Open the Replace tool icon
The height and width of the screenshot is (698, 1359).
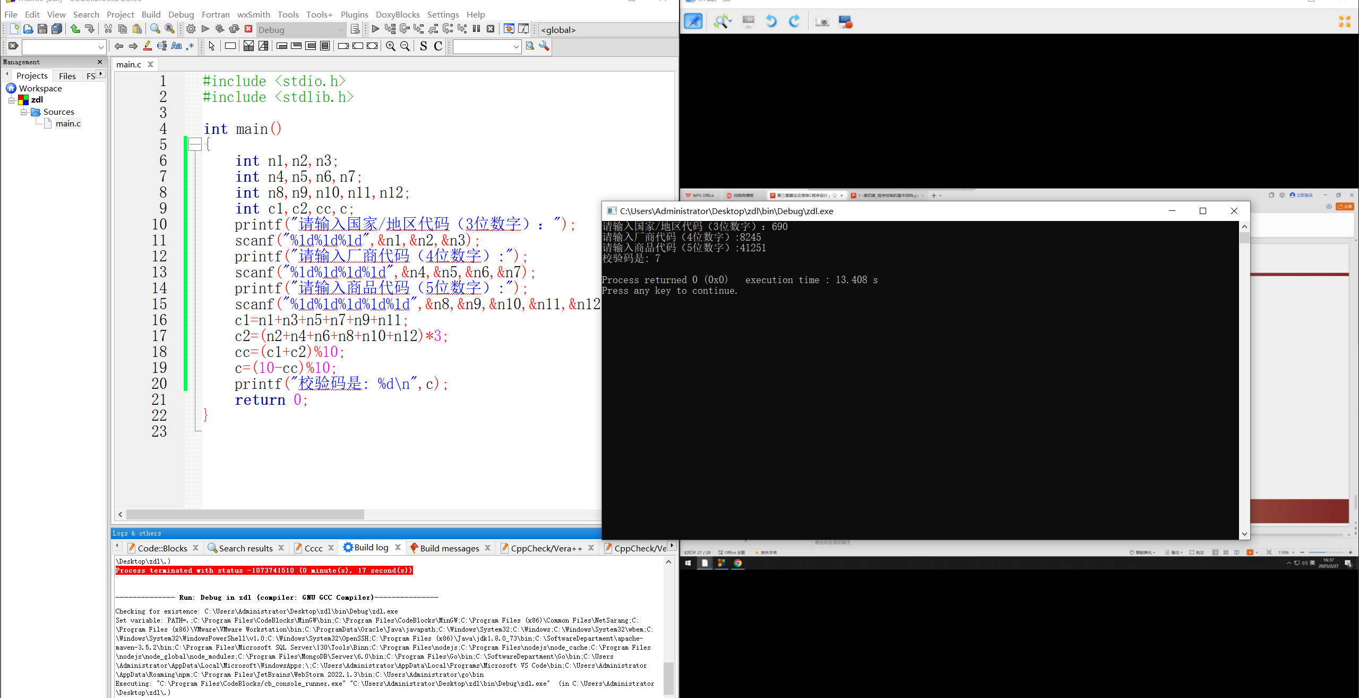pyautogui.click(x=170, y=29)
